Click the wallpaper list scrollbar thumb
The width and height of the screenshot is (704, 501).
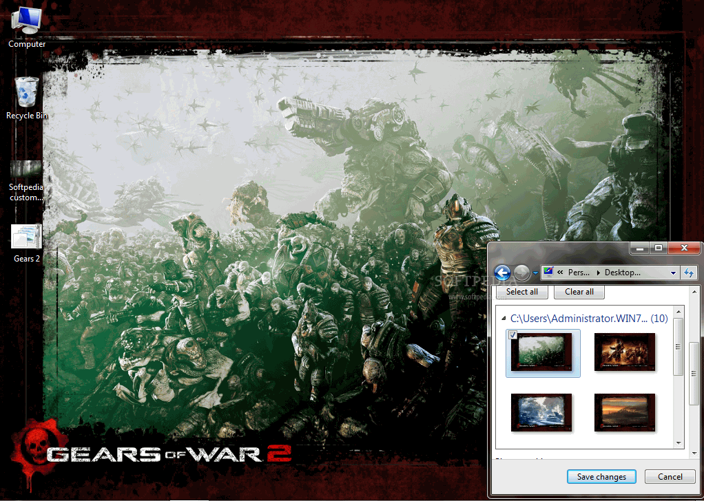pyautogui.click(x=679, y=347)
